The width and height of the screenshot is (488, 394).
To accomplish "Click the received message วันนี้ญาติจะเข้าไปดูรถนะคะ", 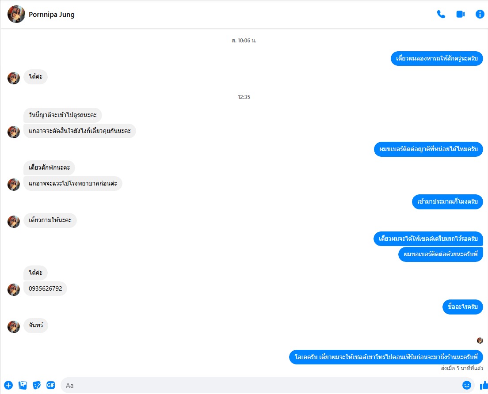I will tap(63, 115).
